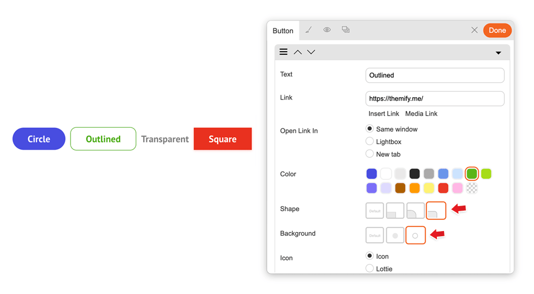Choose the selected rounded shape option
Screen dimensions: 534x294
pyautogui.click(x=436, y=211)
